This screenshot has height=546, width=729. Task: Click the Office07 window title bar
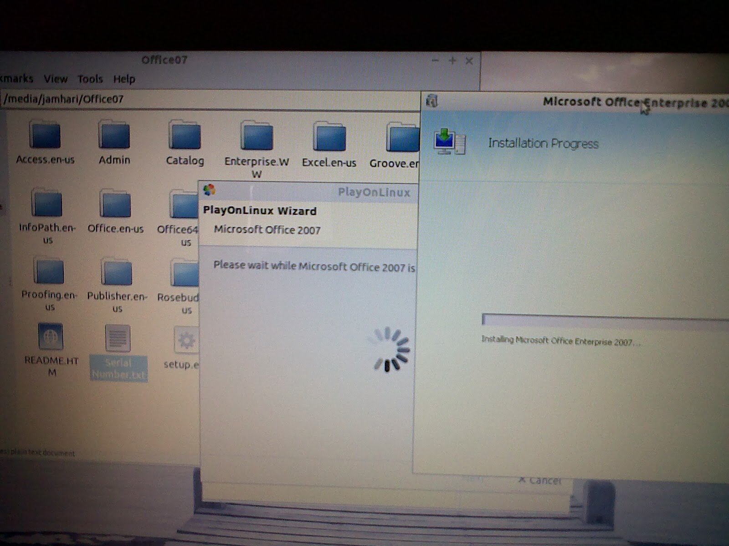[240, 60]
